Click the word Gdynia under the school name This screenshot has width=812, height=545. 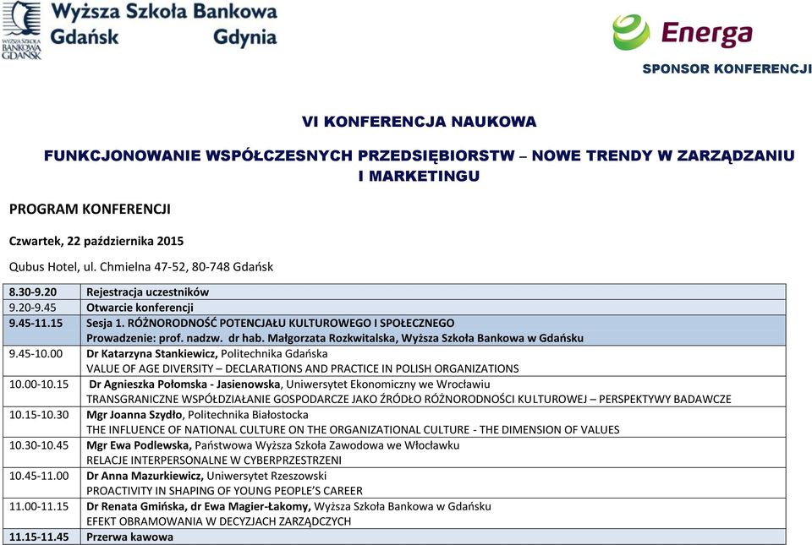pos(245,38)
